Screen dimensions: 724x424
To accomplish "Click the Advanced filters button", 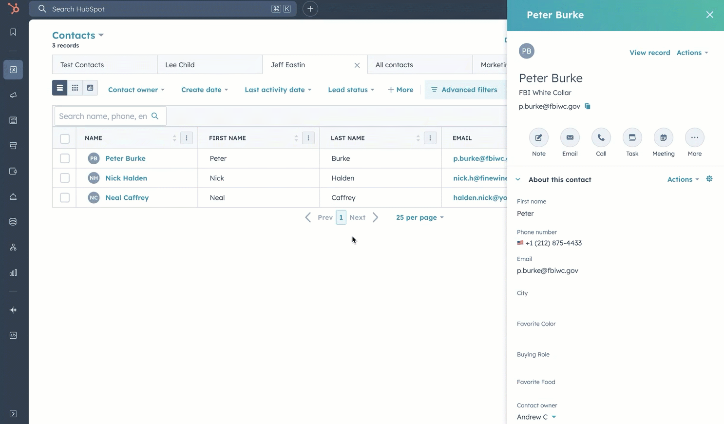I will [x=464, y=90].
